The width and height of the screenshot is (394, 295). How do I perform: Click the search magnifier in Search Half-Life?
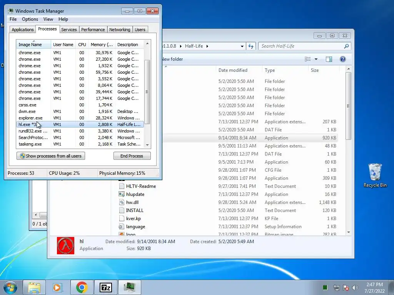pos(346,46)
